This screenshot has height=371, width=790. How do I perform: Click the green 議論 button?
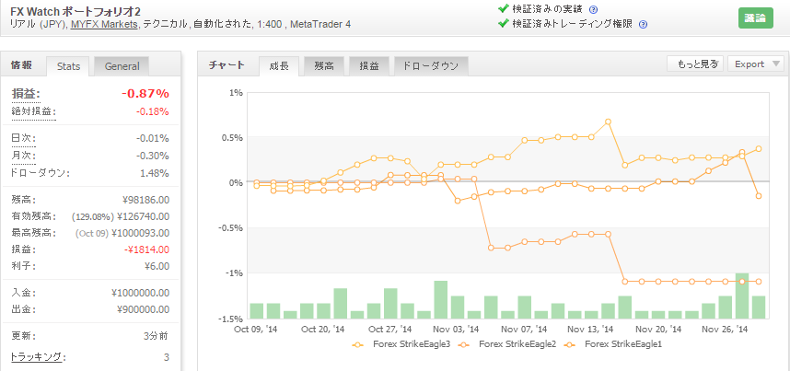pyautogui.click(x=756, y=17)
